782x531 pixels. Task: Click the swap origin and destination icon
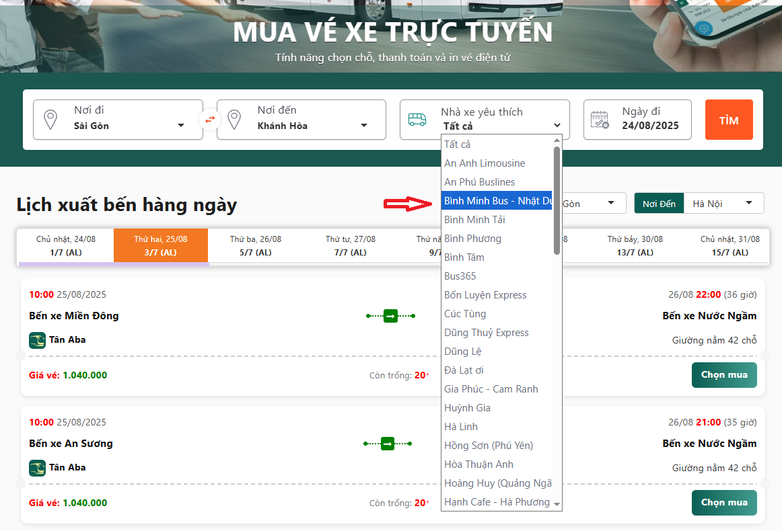tap(210, 120)
